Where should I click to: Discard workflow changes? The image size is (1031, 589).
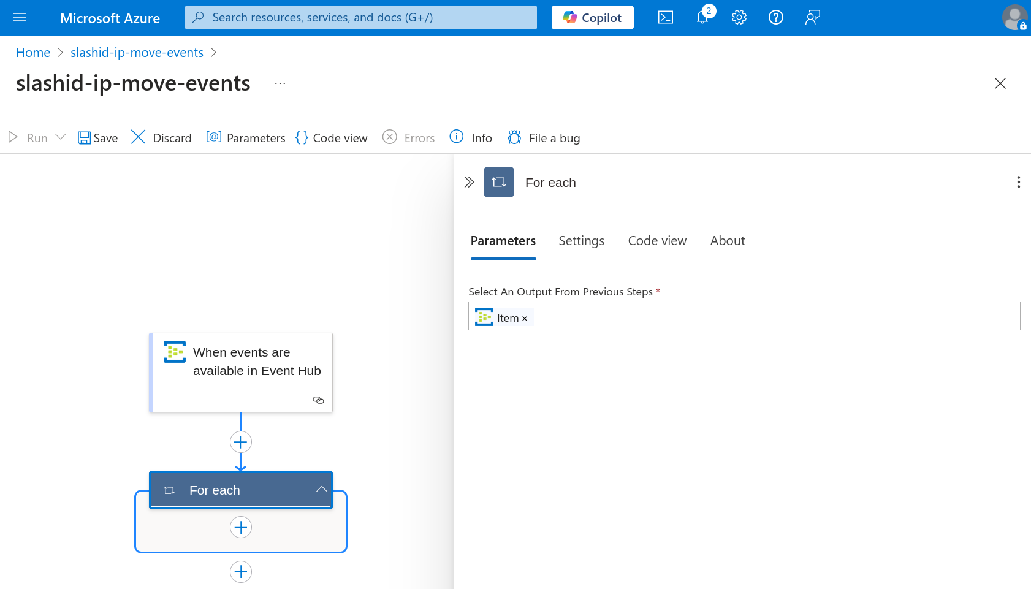(x=161, y=138)
